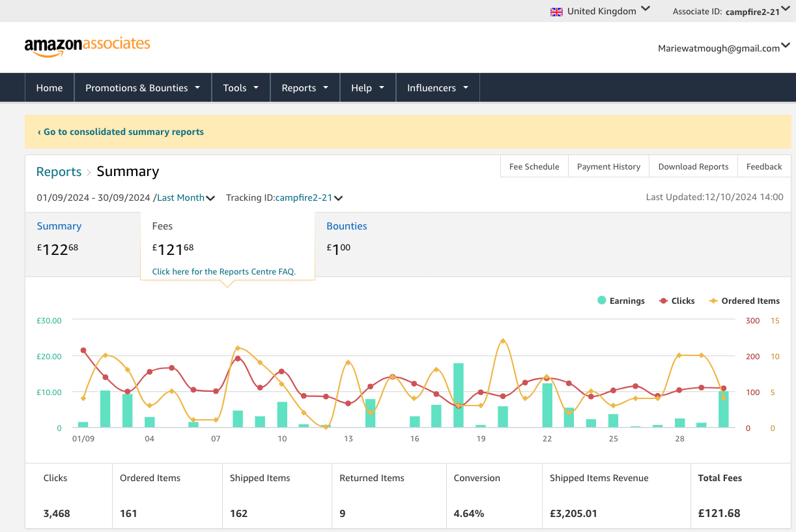This screenshot has width=796, height=532.
Task: Click the Shipped Items Revenue £3,205.01
Action: [x=573, y=513]
